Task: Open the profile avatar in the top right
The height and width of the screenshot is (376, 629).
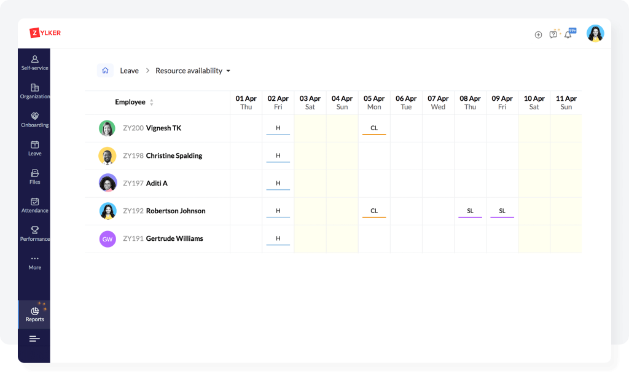Action: tap(595, 33)
